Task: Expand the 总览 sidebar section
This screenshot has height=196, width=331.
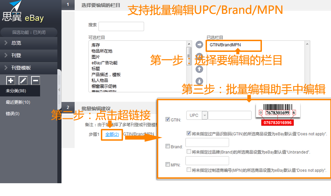Action: pos(29,43)
